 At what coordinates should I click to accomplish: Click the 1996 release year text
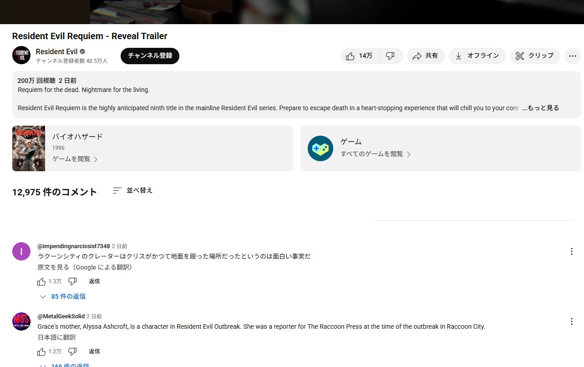[58, 148]
